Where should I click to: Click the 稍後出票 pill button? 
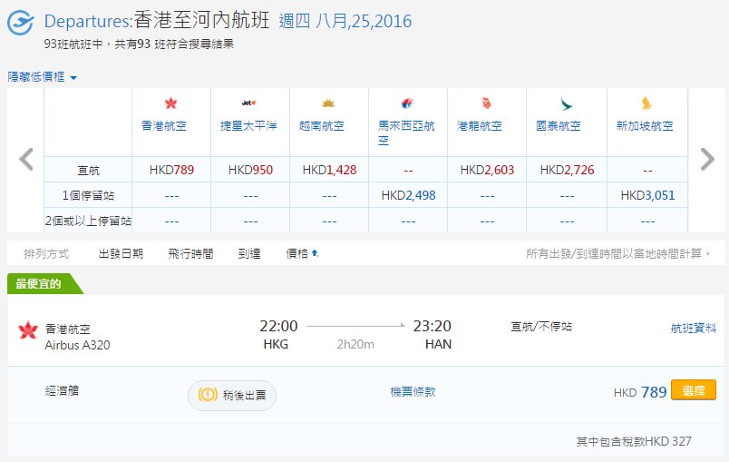[x=232, y=395]
